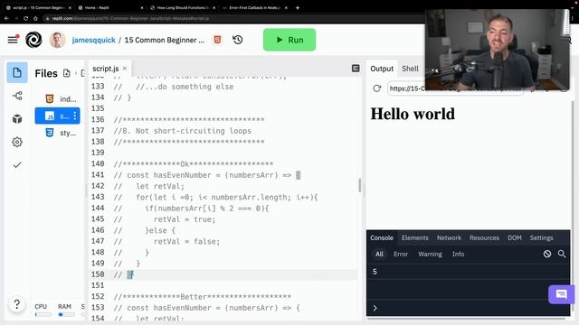Screen dimensions: 579x325
Task: Click line 137 Not short-circuiting loops comment
Action: (x=183, y=131)
